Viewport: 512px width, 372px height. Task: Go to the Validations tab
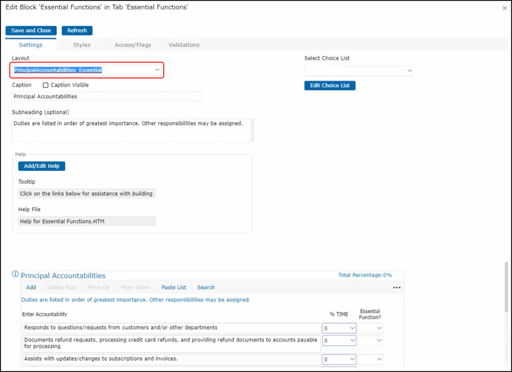184,45
